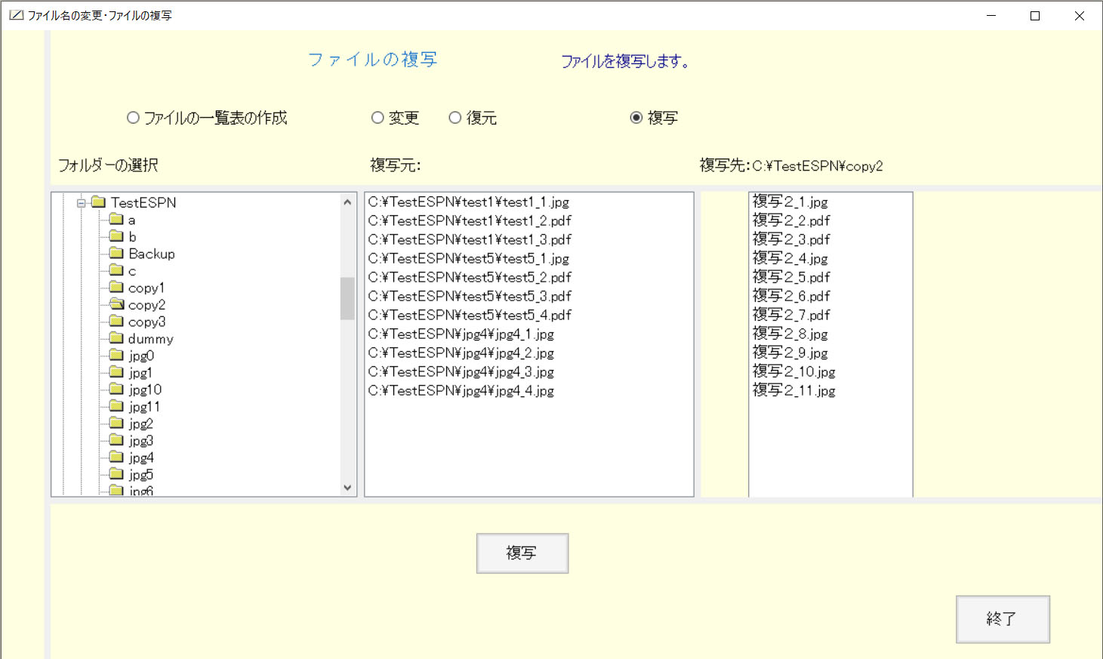The width and height of the screenshot is (1103, 659).
Task: Select the 複写 radio button
Action: (636, 118)
